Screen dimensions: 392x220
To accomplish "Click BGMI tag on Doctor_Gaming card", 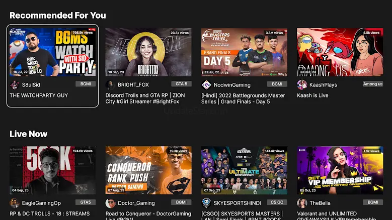I will 182,202.
